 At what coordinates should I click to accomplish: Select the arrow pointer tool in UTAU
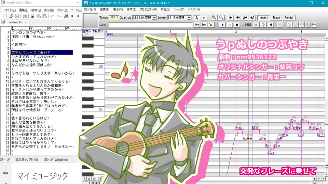(197, 18)
